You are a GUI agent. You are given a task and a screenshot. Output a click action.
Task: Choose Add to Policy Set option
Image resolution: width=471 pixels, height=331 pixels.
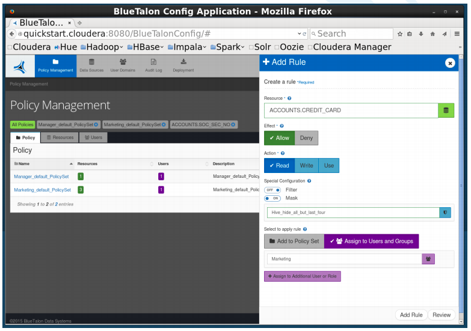coord(294,241)
